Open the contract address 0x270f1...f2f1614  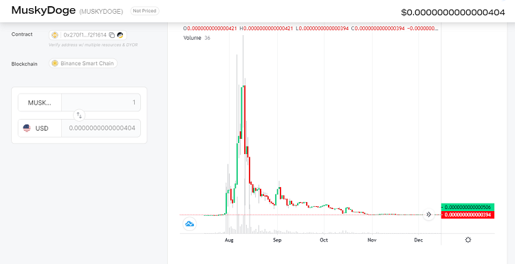[x=85, y=35]
